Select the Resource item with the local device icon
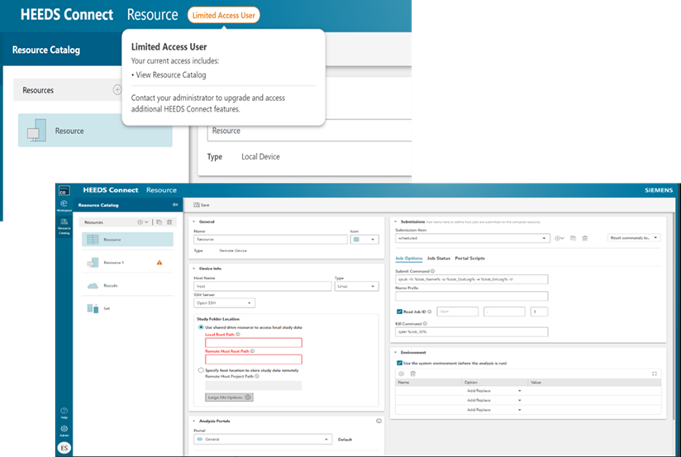The height and width of the screenshot is (457, 681). tap(95, 131)
